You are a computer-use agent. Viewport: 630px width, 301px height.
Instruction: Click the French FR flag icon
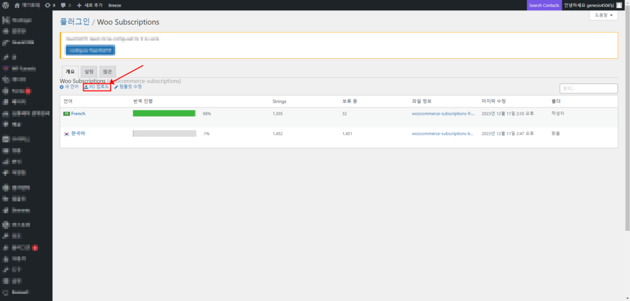66,114
